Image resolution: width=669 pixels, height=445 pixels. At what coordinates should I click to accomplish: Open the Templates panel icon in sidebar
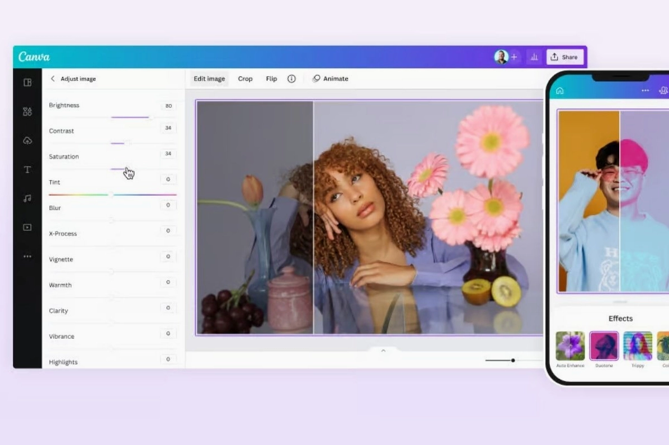coord(27,83)
